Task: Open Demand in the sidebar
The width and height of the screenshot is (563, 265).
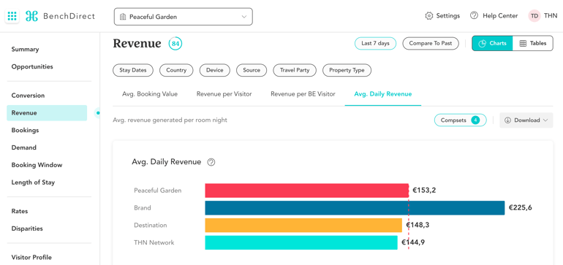Action: (23, 147)
